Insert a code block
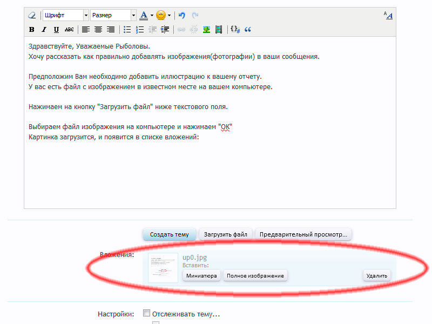The width and height of the screenshot is (432, 324). [235, 30]
